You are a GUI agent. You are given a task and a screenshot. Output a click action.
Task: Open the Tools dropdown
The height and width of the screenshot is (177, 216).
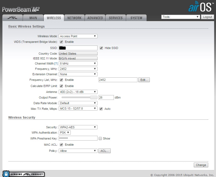coord(181,17)
